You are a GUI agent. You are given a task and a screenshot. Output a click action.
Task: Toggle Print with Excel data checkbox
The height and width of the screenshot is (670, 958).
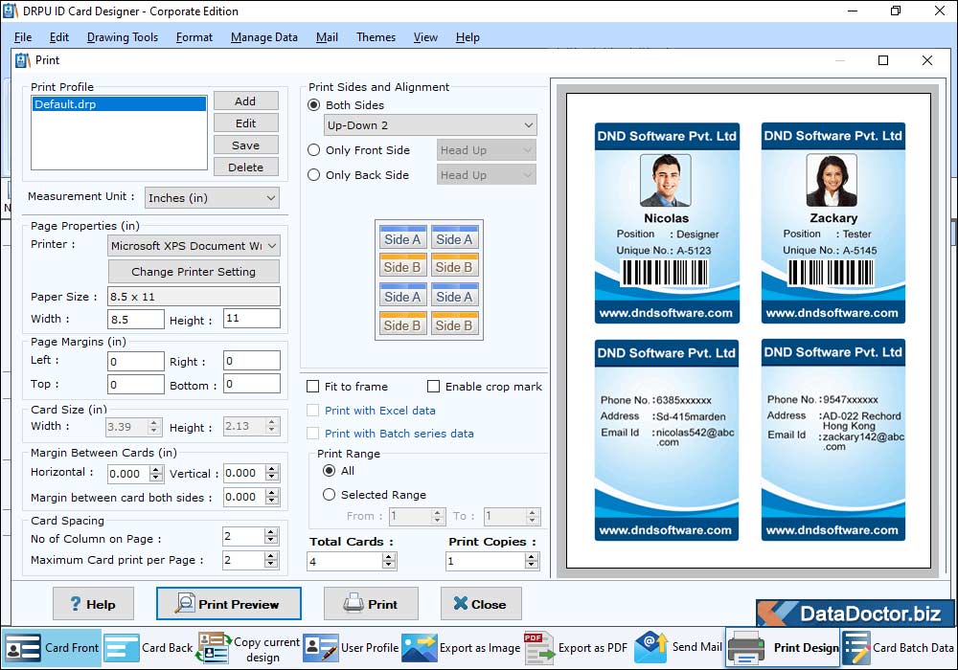[x=313, y=411]
